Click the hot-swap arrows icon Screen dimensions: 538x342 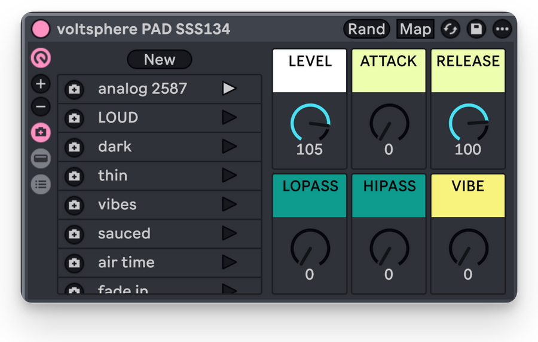(x=451, y=29)
